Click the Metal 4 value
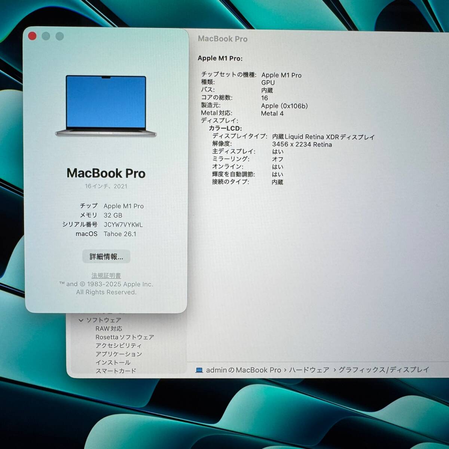449x449 pixels. tap(272, 113)
